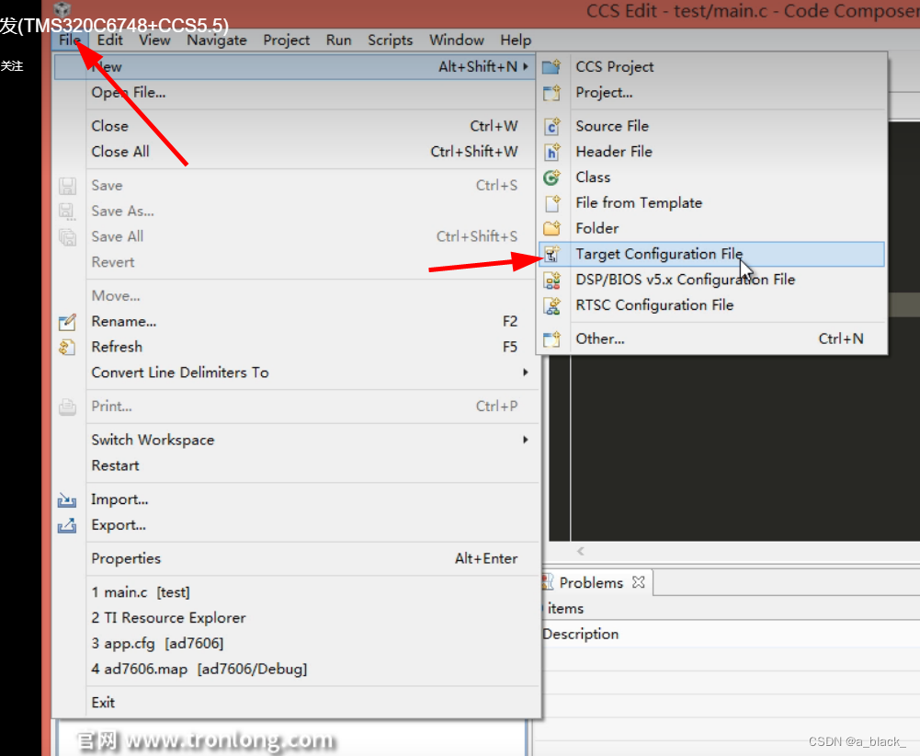920x756 pixels.
Task: Choose Other... in New submenu
Action: coord(711,338)
